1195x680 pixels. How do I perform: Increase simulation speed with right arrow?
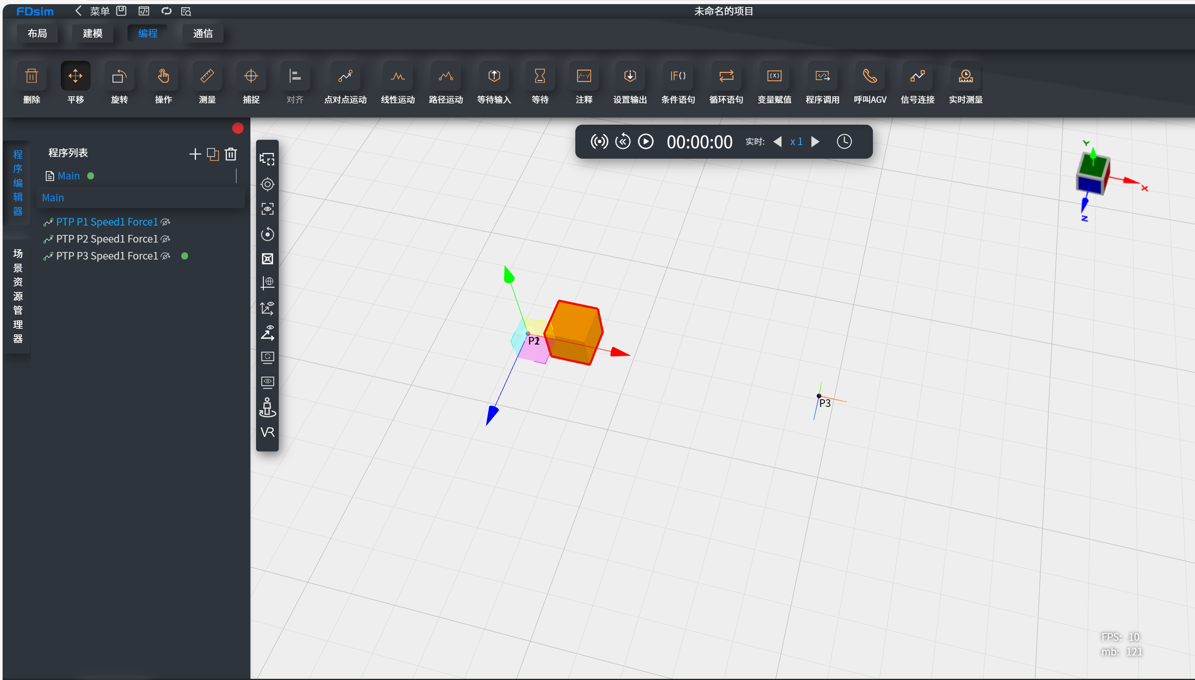815,142
